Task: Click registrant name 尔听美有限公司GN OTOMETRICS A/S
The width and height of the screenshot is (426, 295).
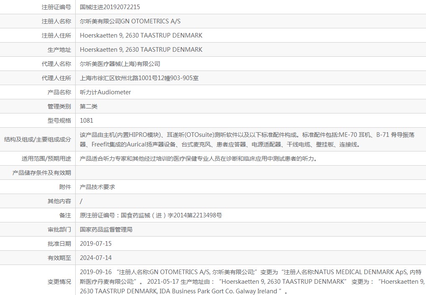Action: (x=130, y=21)
